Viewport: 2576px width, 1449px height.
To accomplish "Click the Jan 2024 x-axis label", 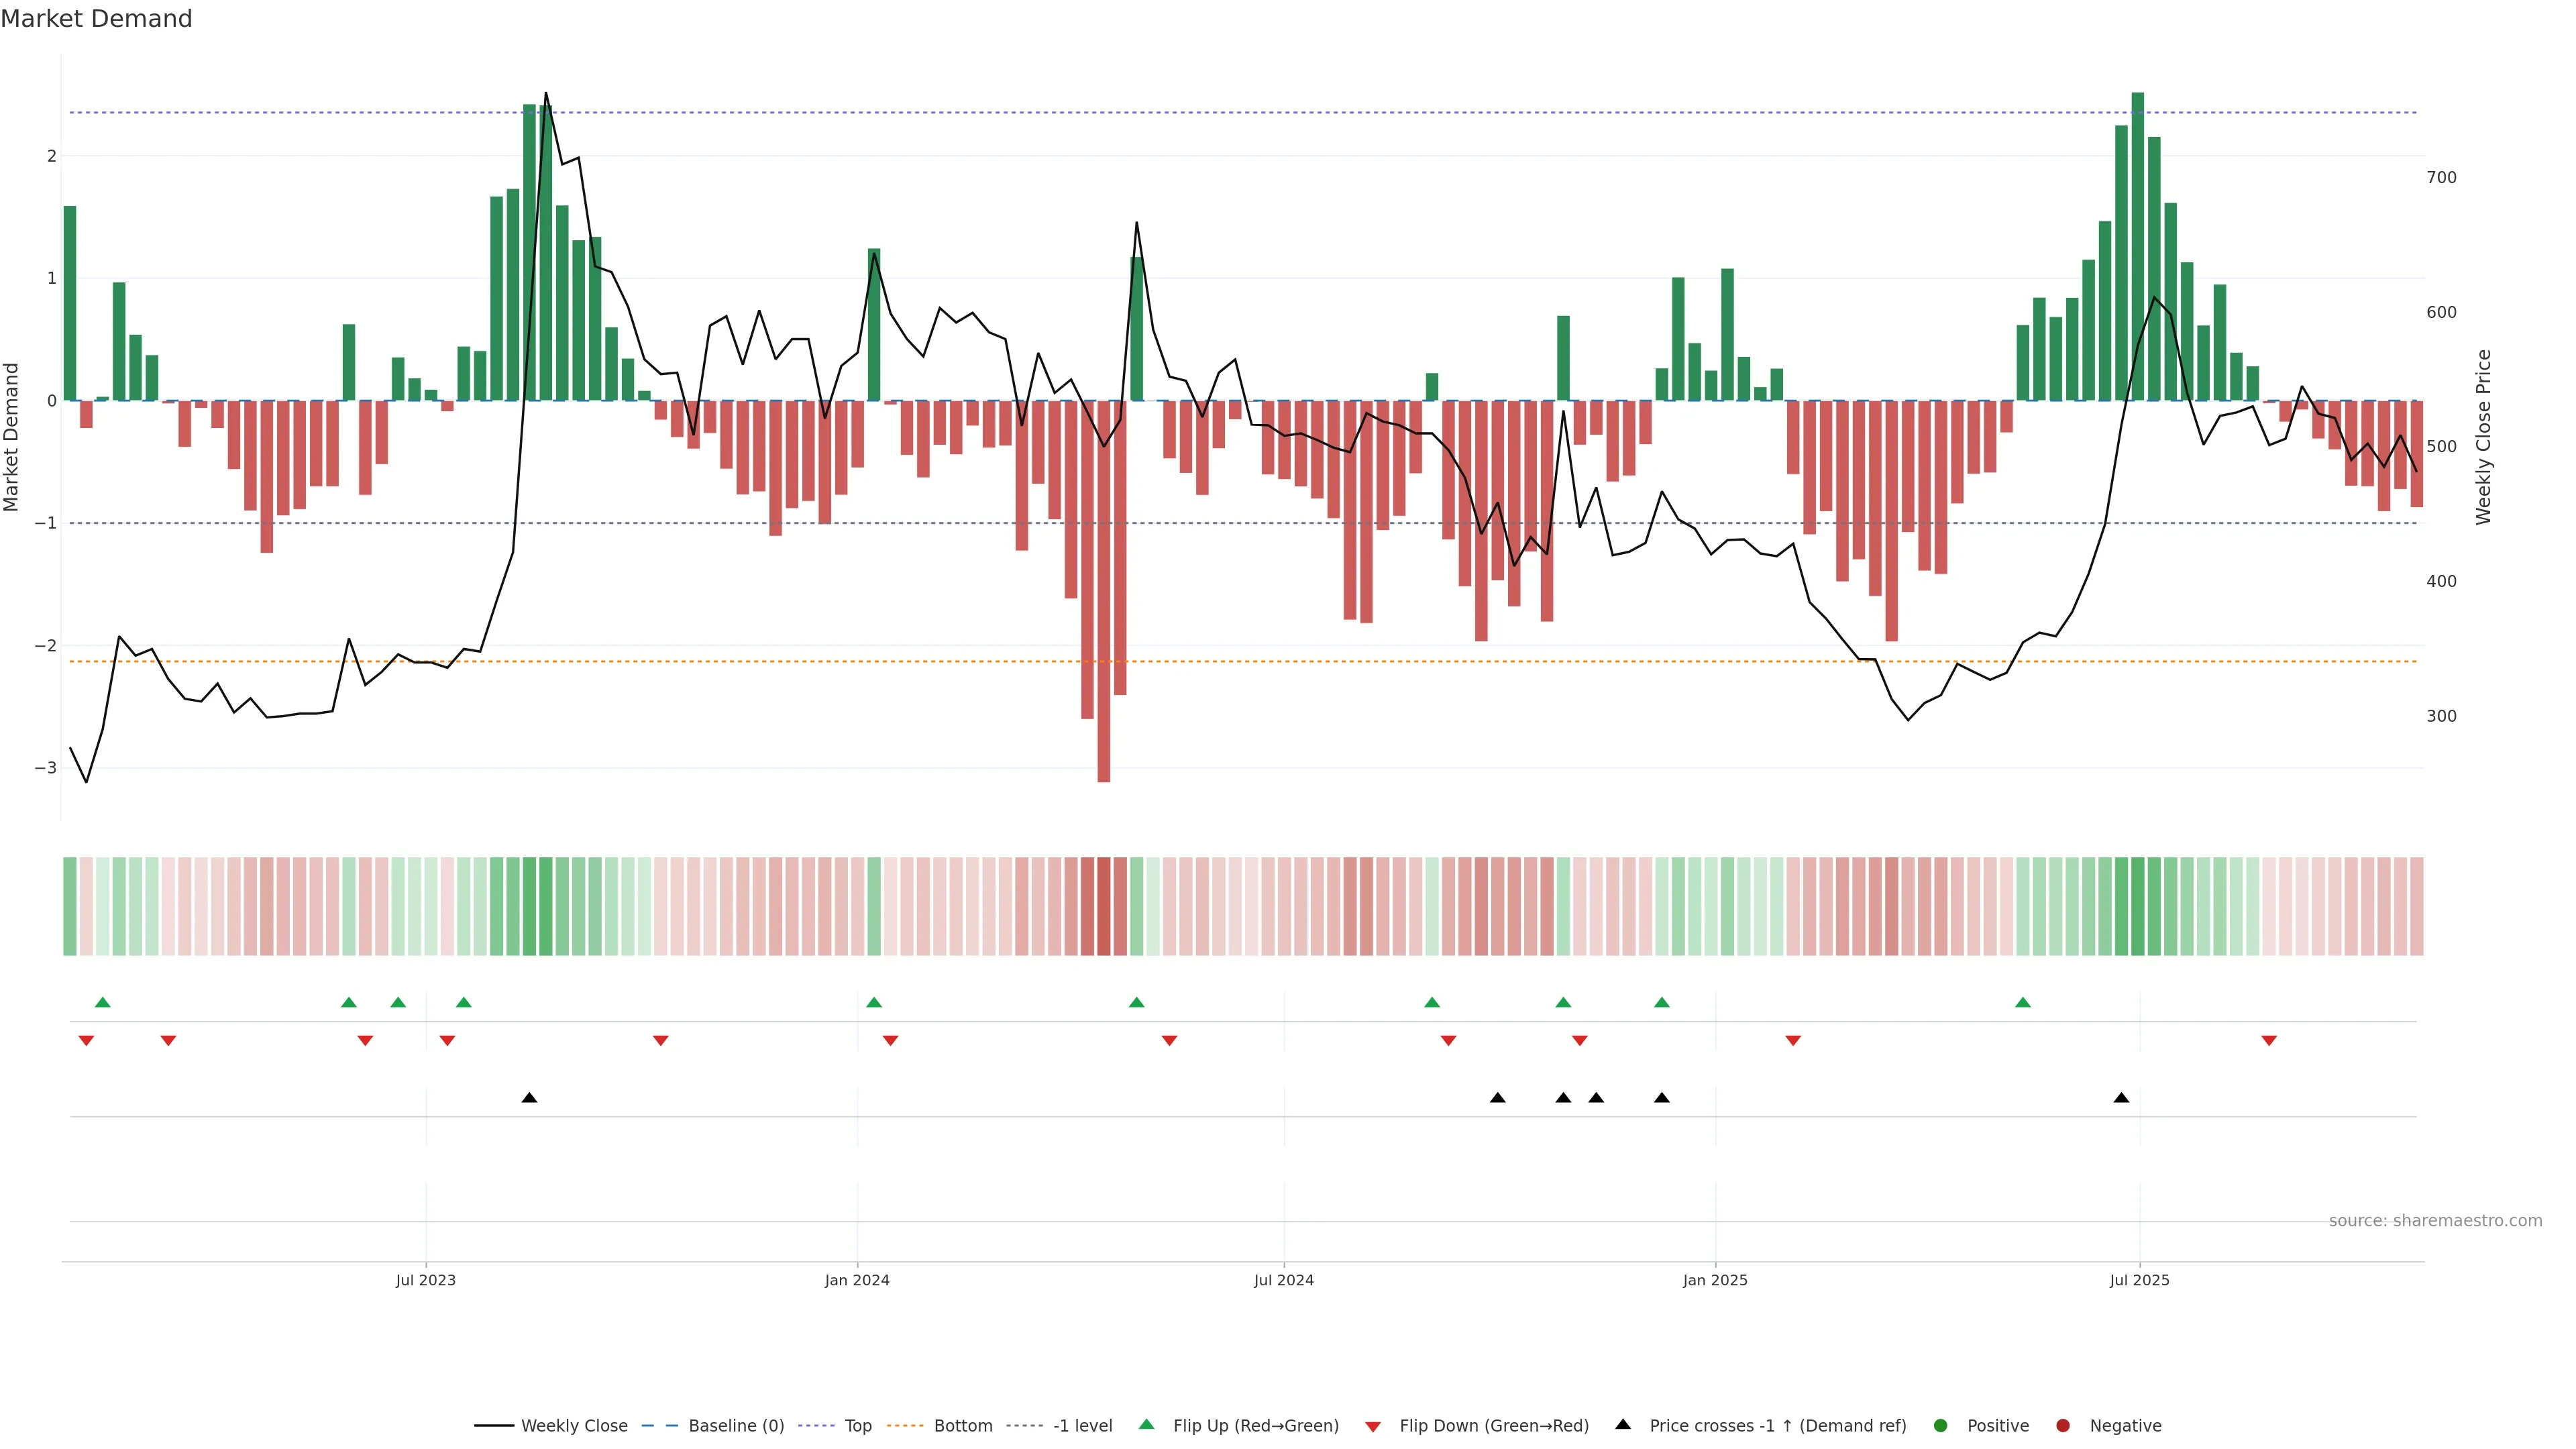I will point(857,1280).
